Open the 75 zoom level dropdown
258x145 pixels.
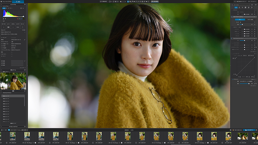pyautogui.click(x=123, y=2)
